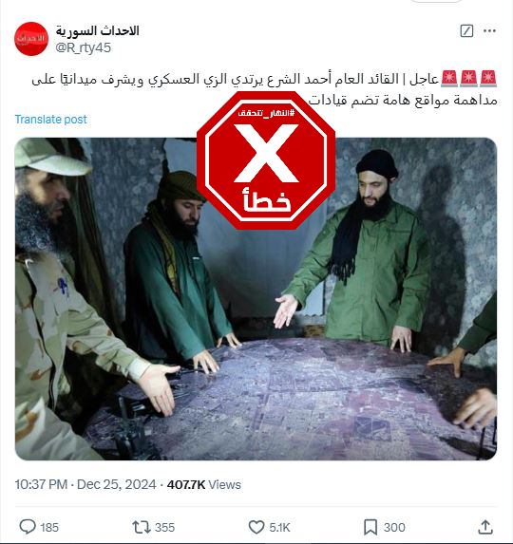
Task: Click the account display name الاحداث السورية
Action: point(98,31)
